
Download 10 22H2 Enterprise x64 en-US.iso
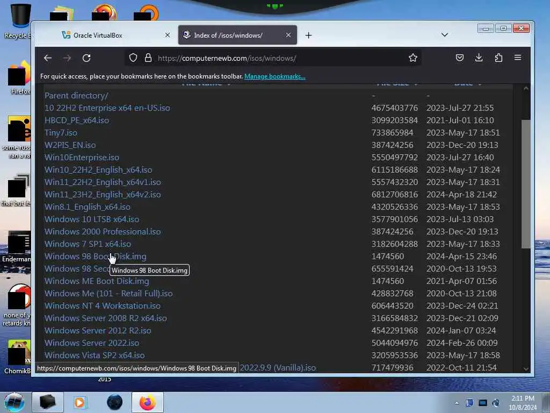(107, 108)
